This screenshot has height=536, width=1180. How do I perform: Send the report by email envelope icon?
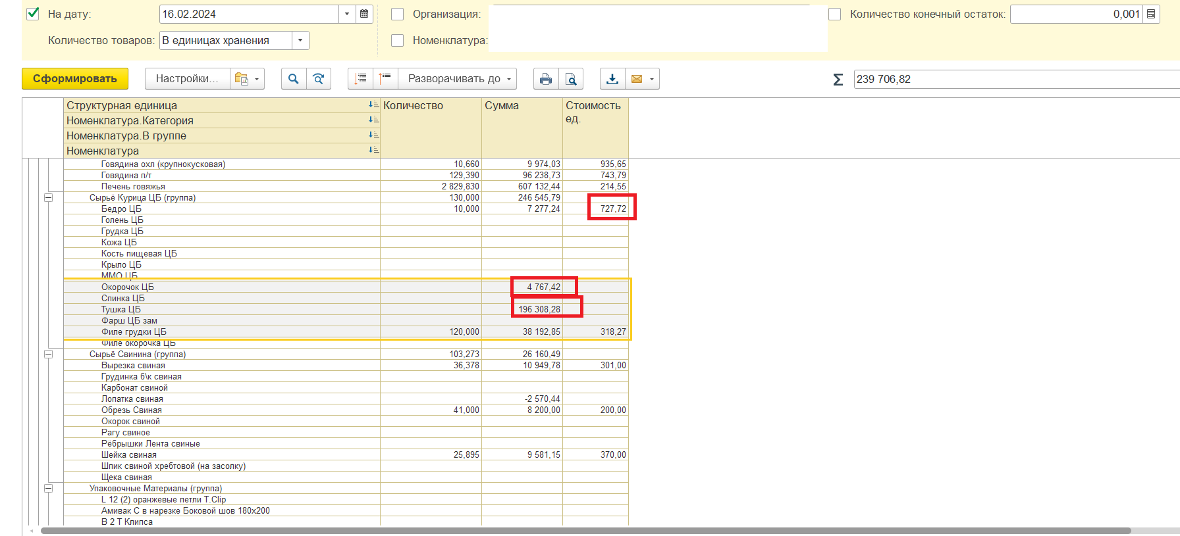tap(637, 79)
